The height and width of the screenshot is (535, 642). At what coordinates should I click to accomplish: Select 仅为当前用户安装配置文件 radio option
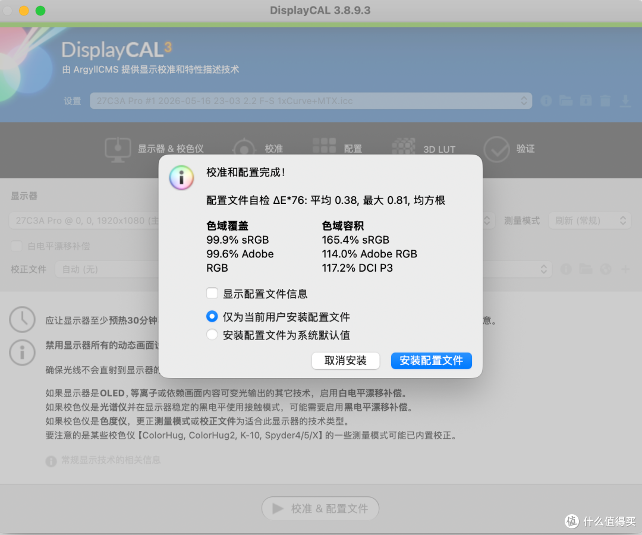pyautogui.click(x=212, y=316)
